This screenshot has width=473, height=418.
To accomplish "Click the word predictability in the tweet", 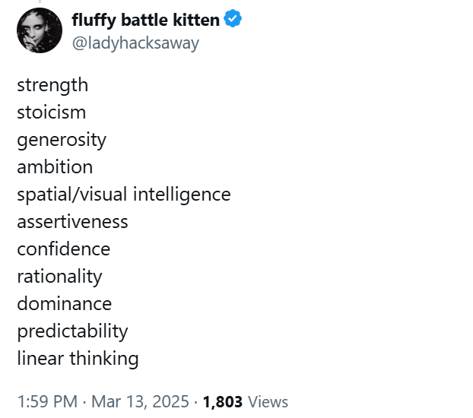I will (73, 332).
